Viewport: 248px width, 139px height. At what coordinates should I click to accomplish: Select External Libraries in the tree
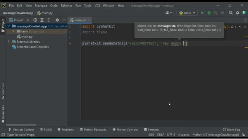(28, 42)
